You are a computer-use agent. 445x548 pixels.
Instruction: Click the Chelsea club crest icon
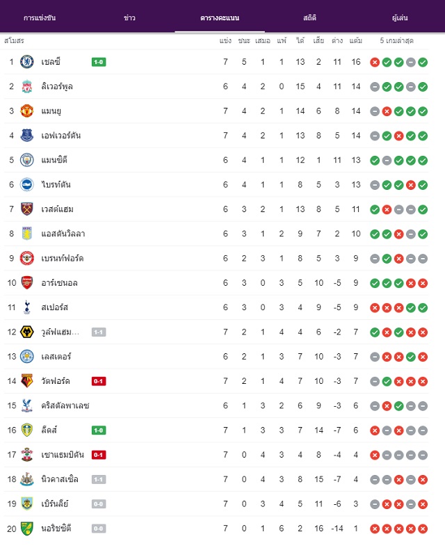[27, 62]
